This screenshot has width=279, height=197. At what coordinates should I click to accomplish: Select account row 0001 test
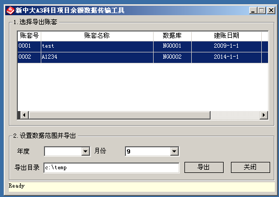[143, 47]
